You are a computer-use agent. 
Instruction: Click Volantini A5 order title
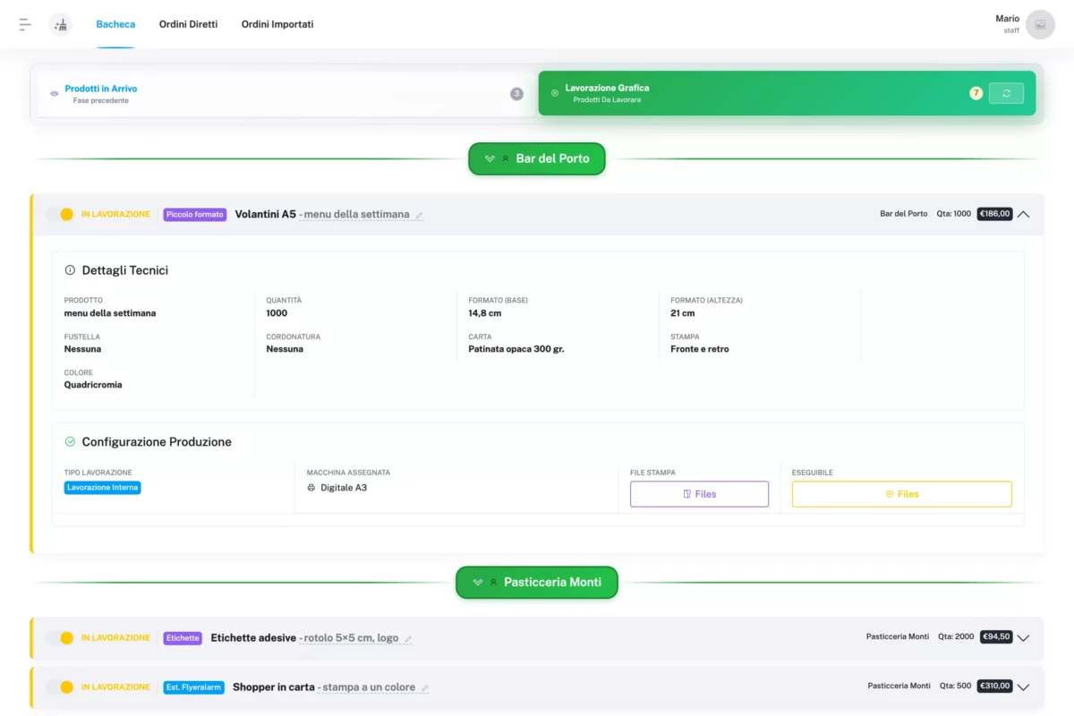265,214
